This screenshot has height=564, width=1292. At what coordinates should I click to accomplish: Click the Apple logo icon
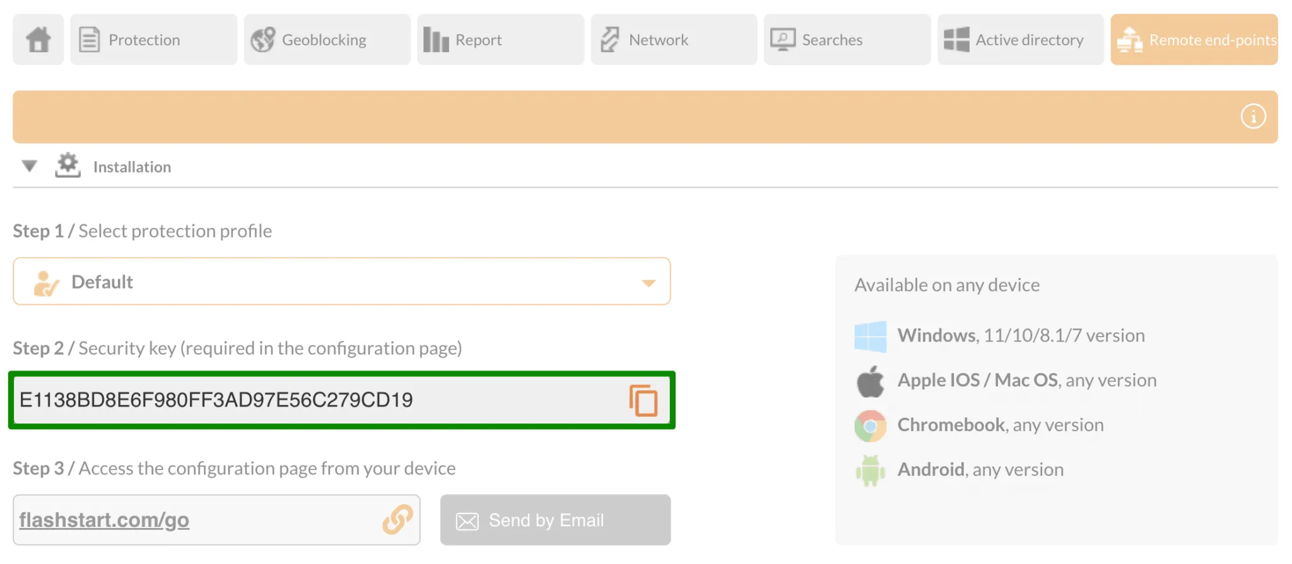870,382
